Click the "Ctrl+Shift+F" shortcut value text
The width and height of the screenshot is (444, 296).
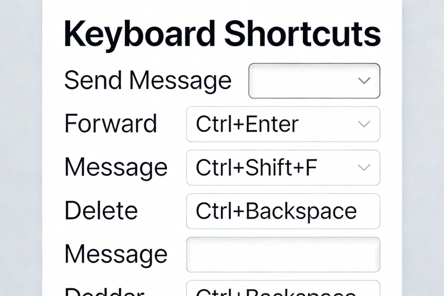click(x=256, y=168)
